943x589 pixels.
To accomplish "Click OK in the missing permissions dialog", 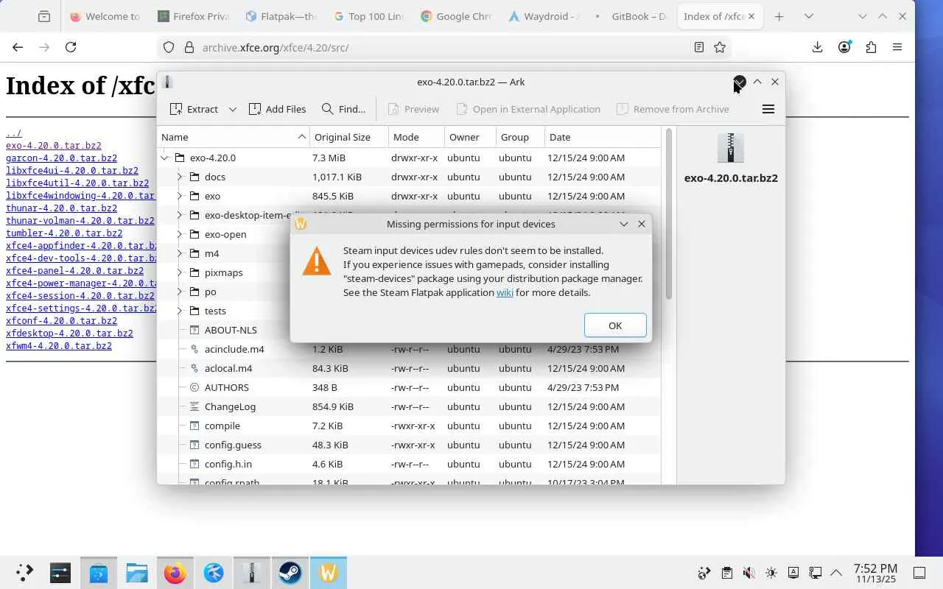I will click(x=615, y=325).
